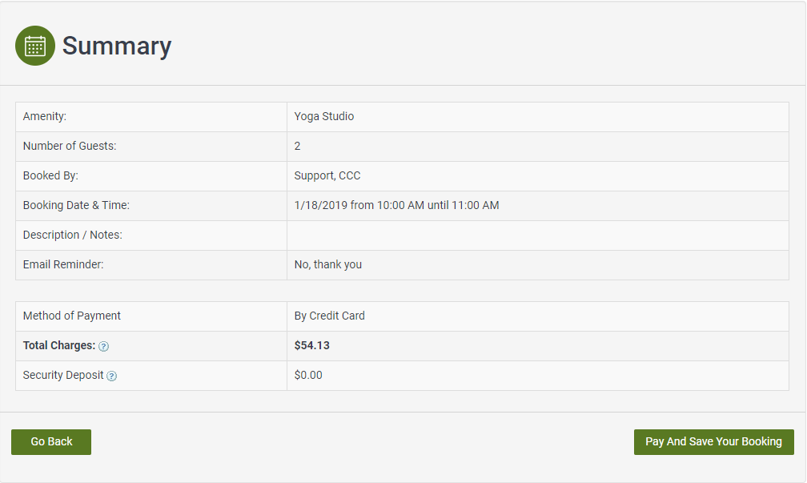Screen dimensions: 807x483
Task: Click the Support, CCC booked-by value
Action: (327, 175)
